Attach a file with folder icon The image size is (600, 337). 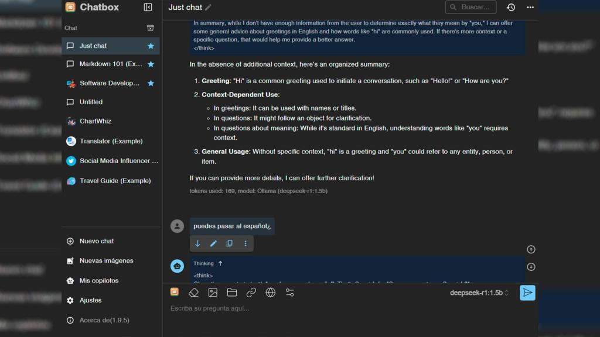point(232,293)
